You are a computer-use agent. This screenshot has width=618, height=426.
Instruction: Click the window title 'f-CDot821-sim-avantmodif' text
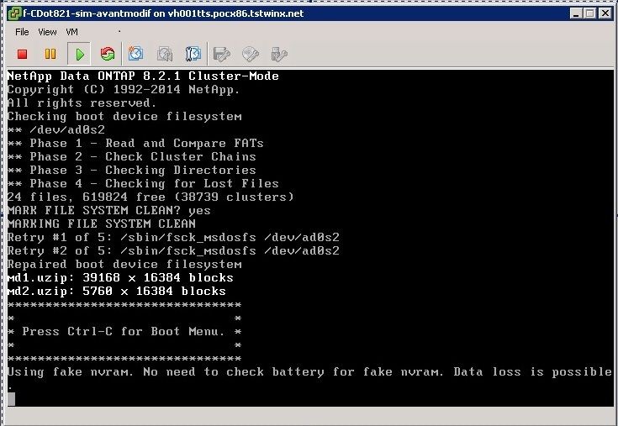click(x=87, y=13)
